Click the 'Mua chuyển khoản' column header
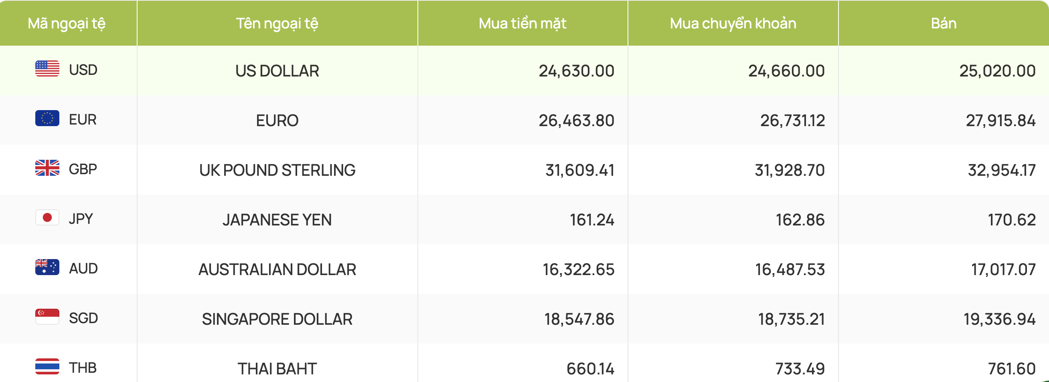Image resolution: width=1049 pixels, height=382 pixels. click(733, 24)
